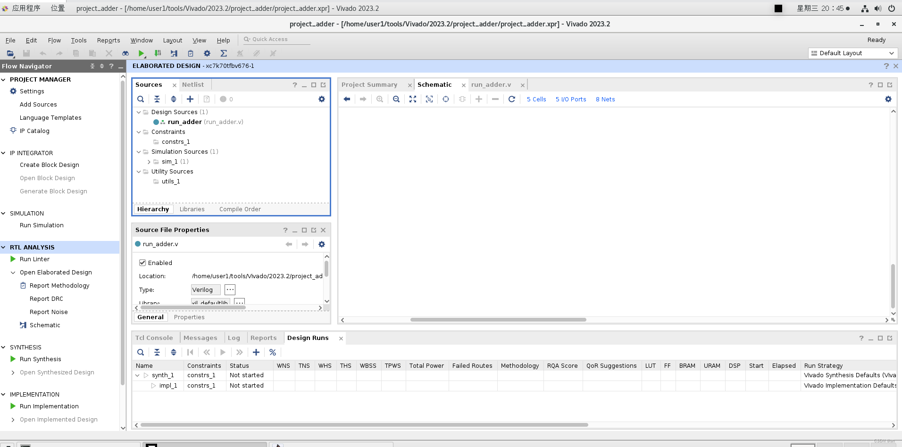This screenshot has width=902, height=447.
Task: Click the volume icon in system tray
Action: tap(878, 8)
